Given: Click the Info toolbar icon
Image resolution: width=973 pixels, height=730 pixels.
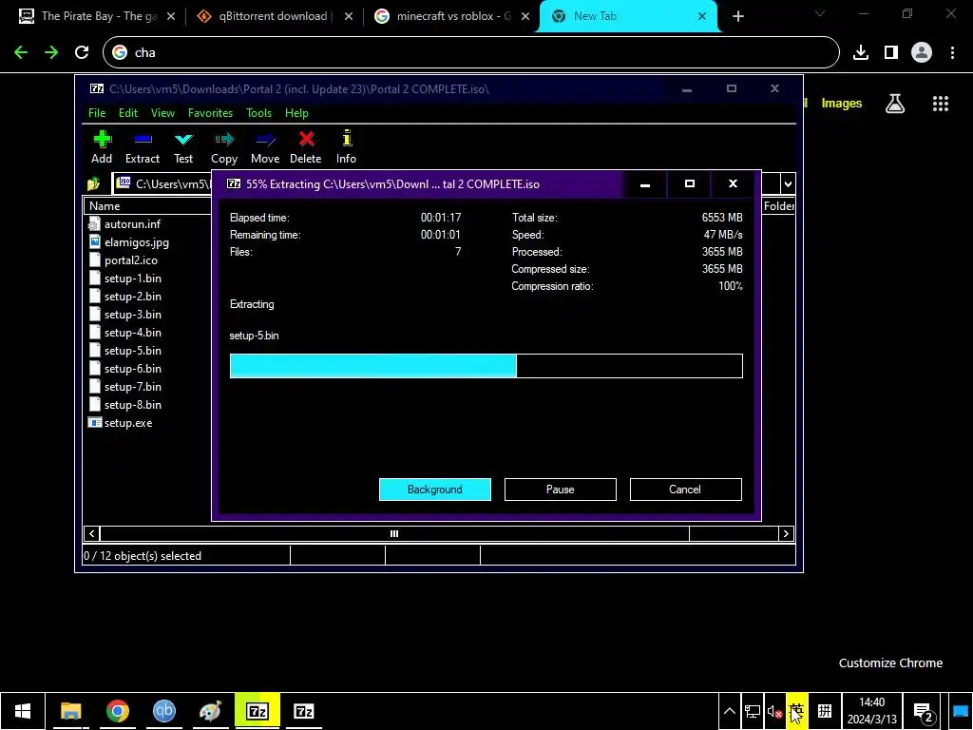Looking at the screenshot, I should [346, 147].
